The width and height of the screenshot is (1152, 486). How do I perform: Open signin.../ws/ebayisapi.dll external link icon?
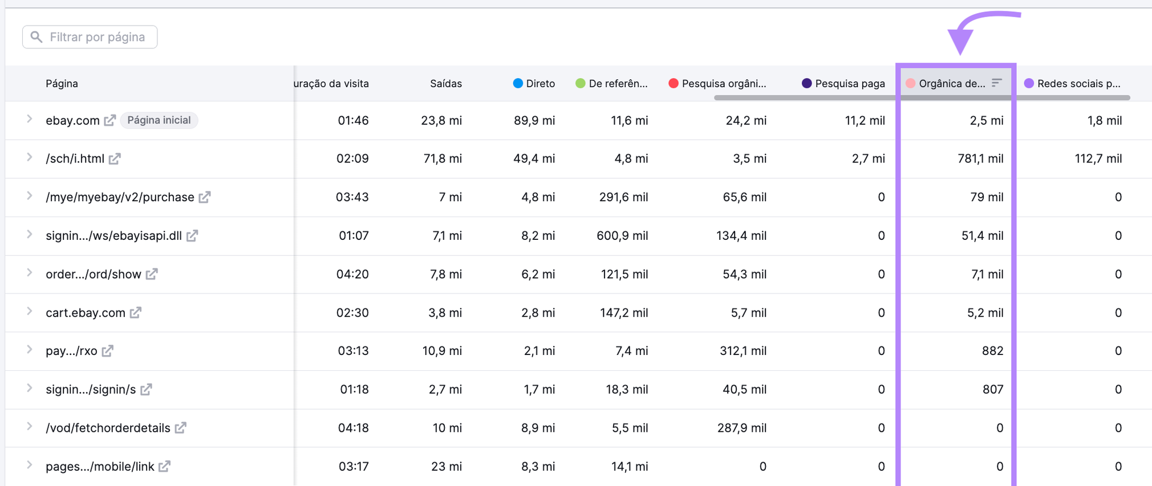click(192, 235)
